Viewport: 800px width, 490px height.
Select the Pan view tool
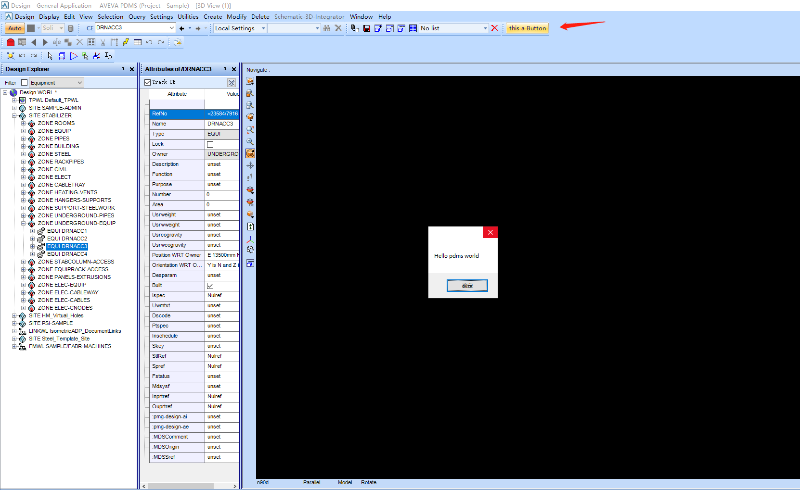click(x=250, y=165)
